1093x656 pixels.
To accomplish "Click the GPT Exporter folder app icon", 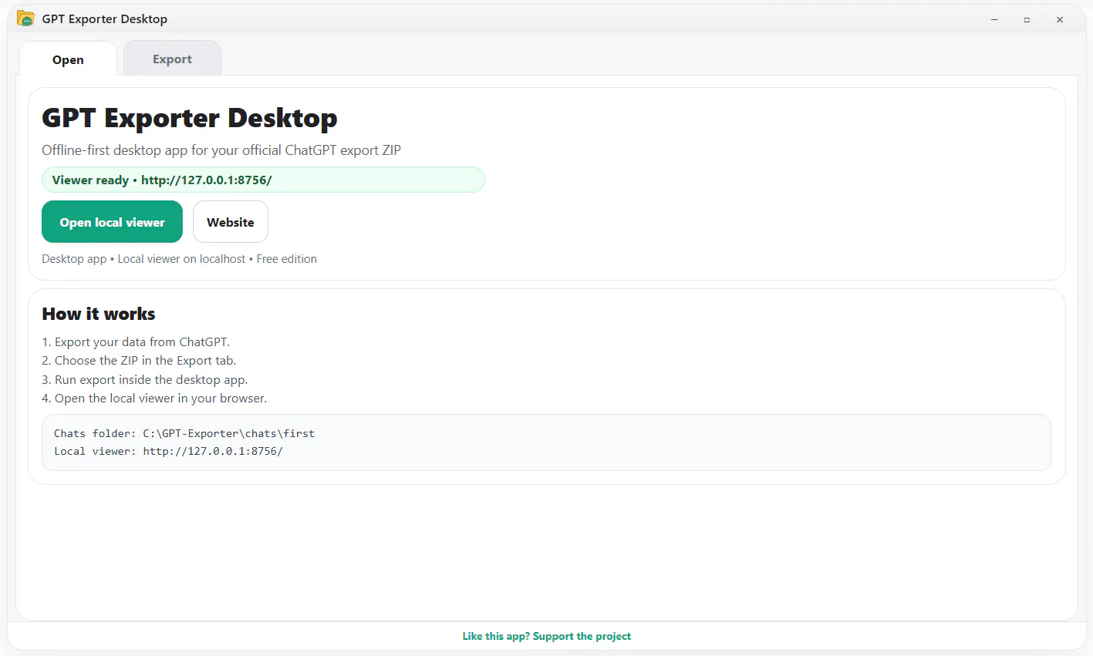I will pyautogui.click(x=25, y=19).
